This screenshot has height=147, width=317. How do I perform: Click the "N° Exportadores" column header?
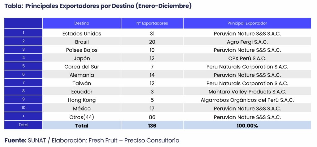coord(152,23)
